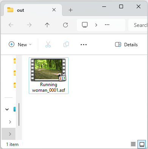Image resolution: width=148 pixels, height=149 pixels.
Task: Go forward in folder history
Action: [29, 25]
